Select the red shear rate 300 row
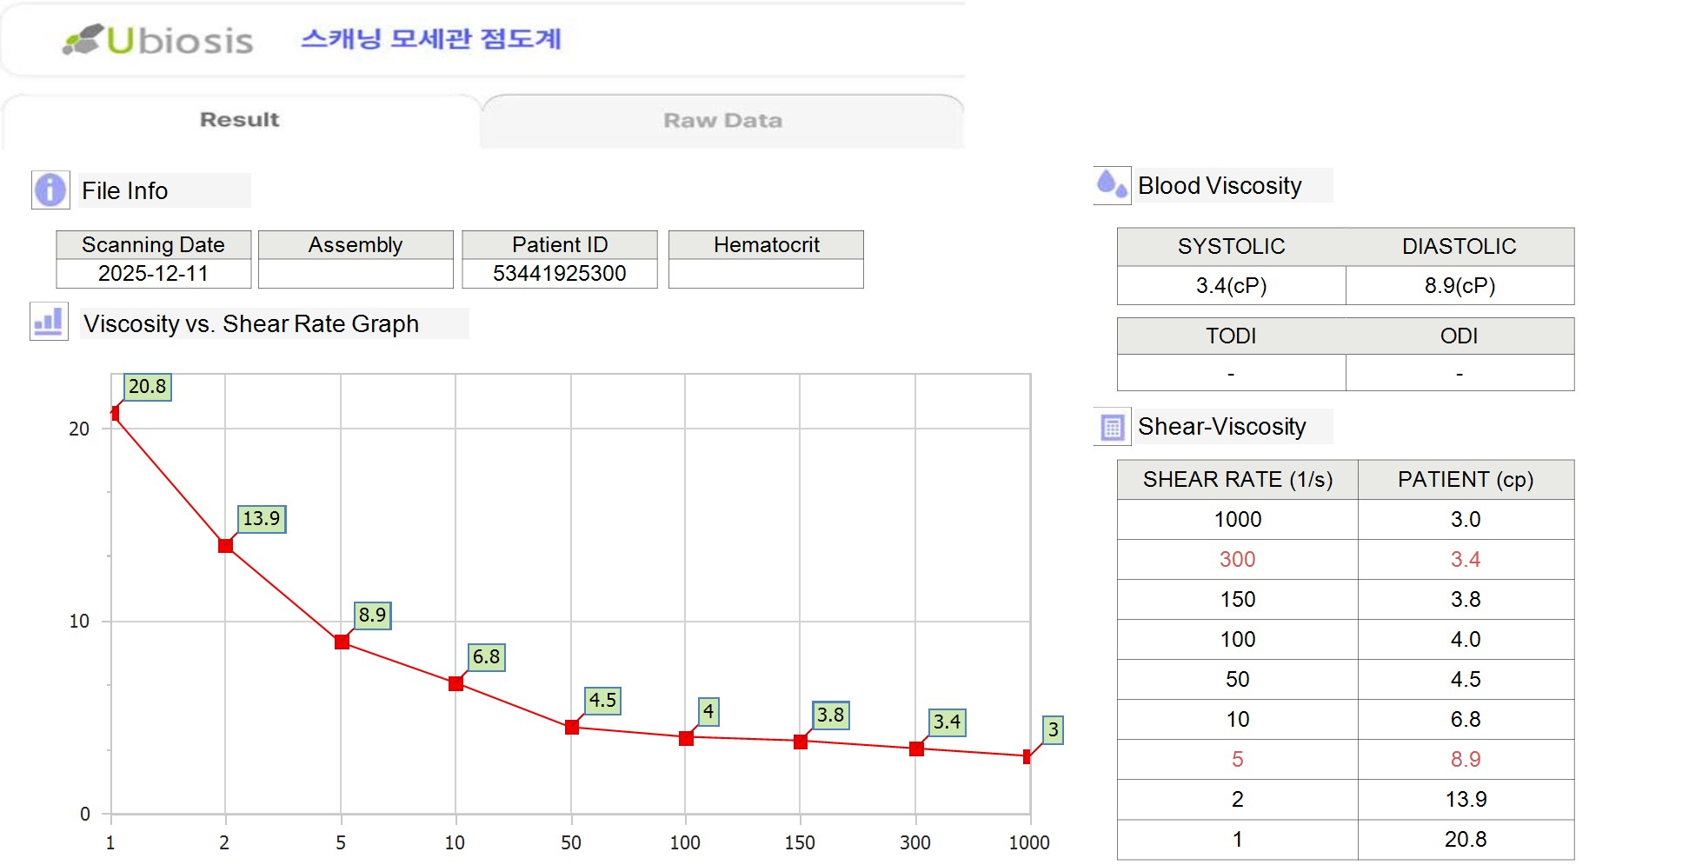This screenshot has width=1689, height=865. pyautogui.click(x=1237, y=560)
